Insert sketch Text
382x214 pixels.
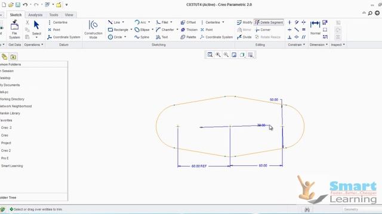[x=162, y=37]
